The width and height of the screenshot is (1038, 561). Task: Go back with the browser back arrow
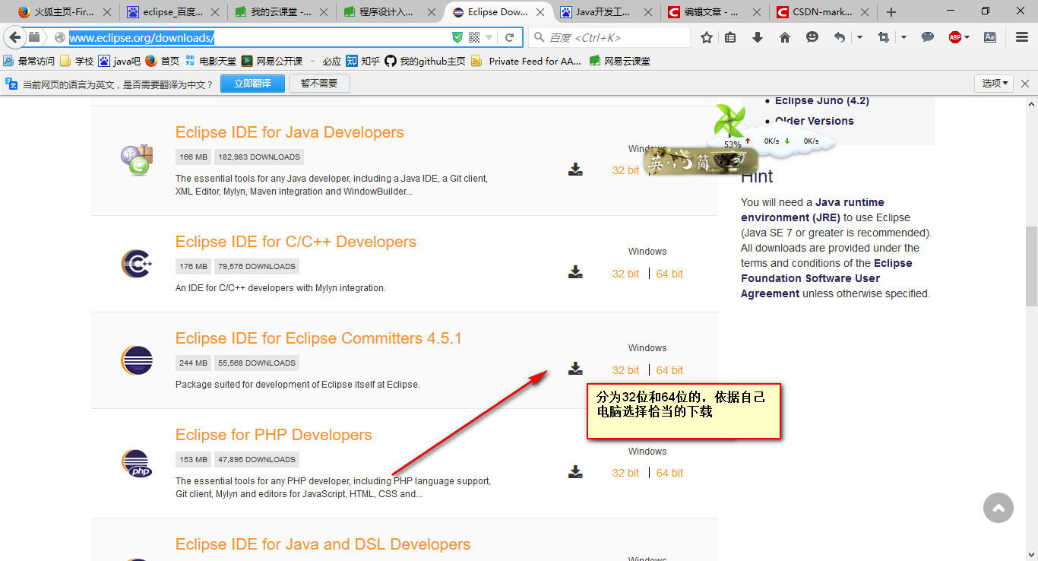(x=16, y=37)
